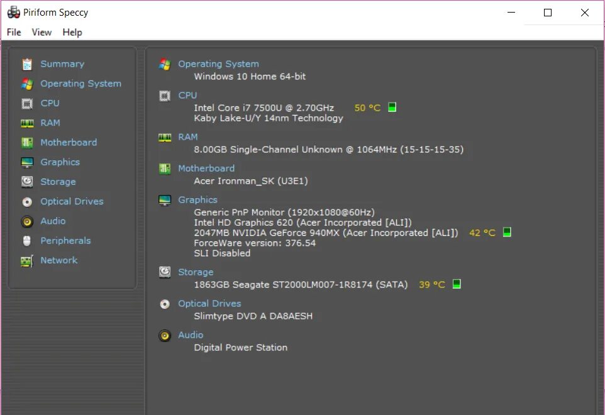Go to the RAM section in sidebar
This screenshot has height=415, width=605.
(50, 123)
